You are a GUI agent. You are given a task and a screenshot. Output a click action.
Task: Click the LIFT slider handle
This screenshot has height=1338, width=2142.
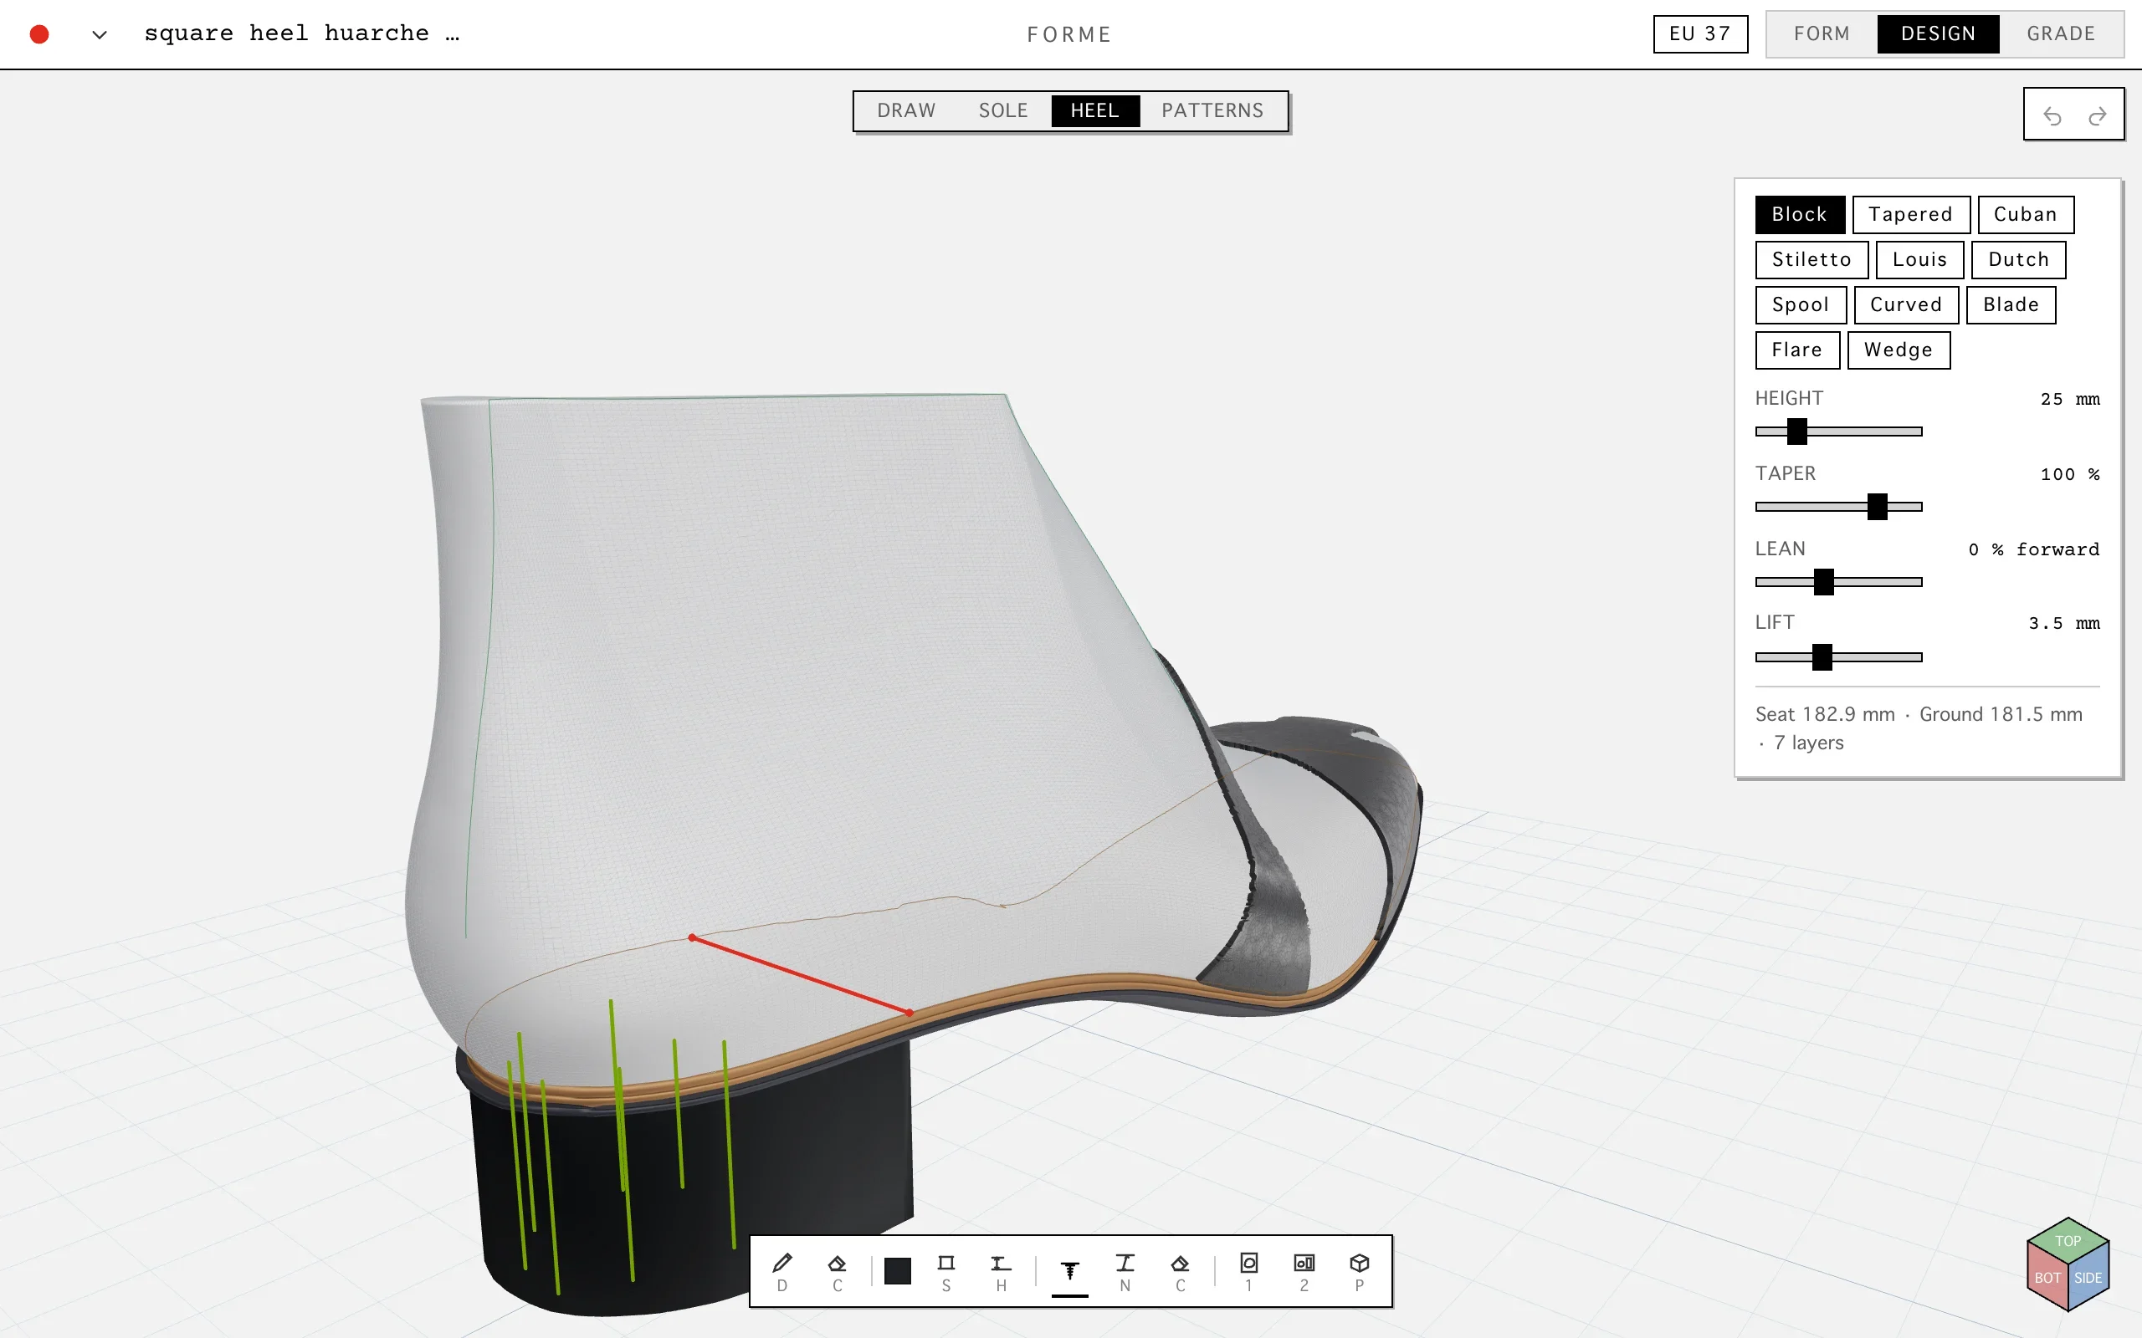click(x=1822, y=657)
